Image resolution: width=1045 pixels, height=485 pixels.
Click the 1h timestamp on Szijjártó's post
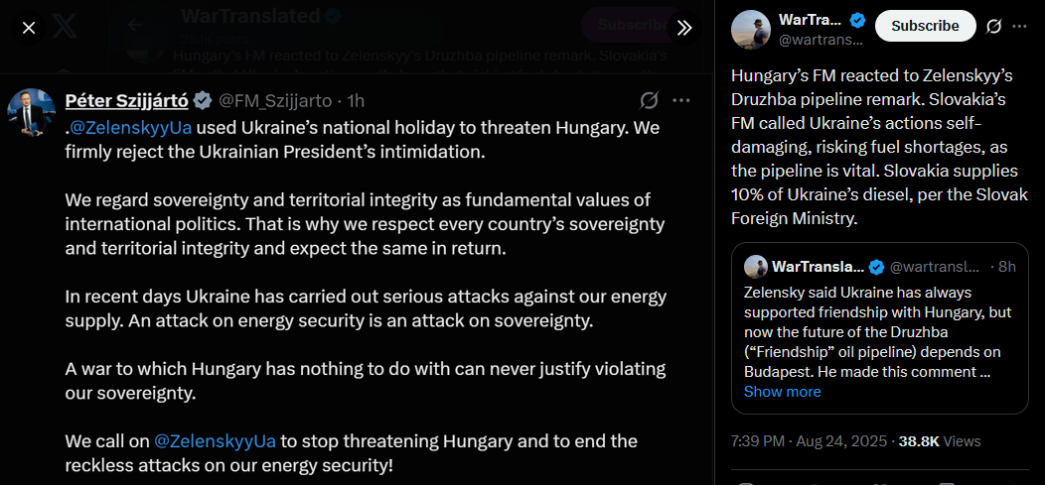point(355,100)
